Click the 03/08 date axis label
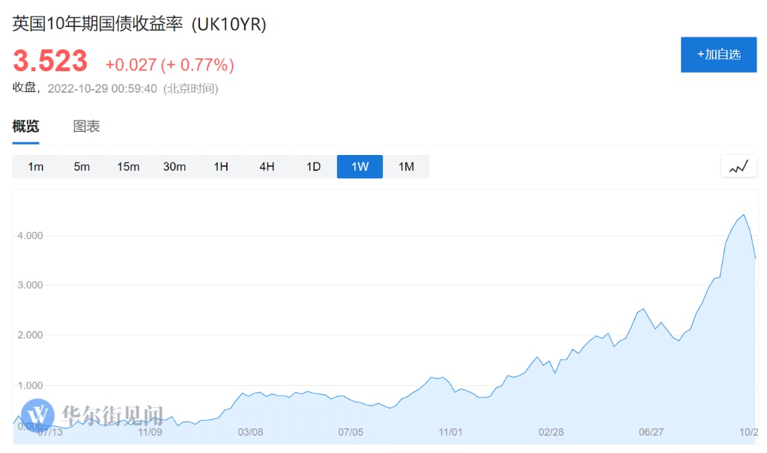The height and width of the screenshot is (453, 767). 251,432
